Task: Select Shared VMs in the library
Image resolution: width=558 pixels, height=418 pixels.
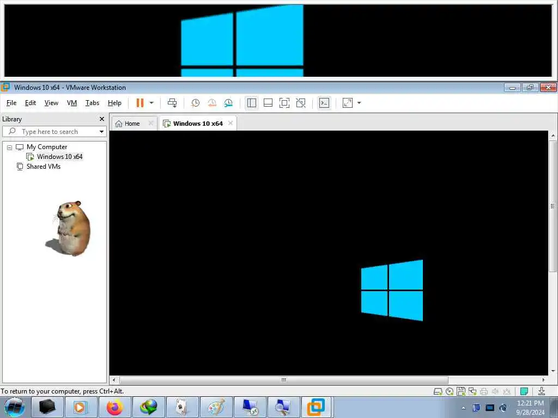Action: coord(43,167)
